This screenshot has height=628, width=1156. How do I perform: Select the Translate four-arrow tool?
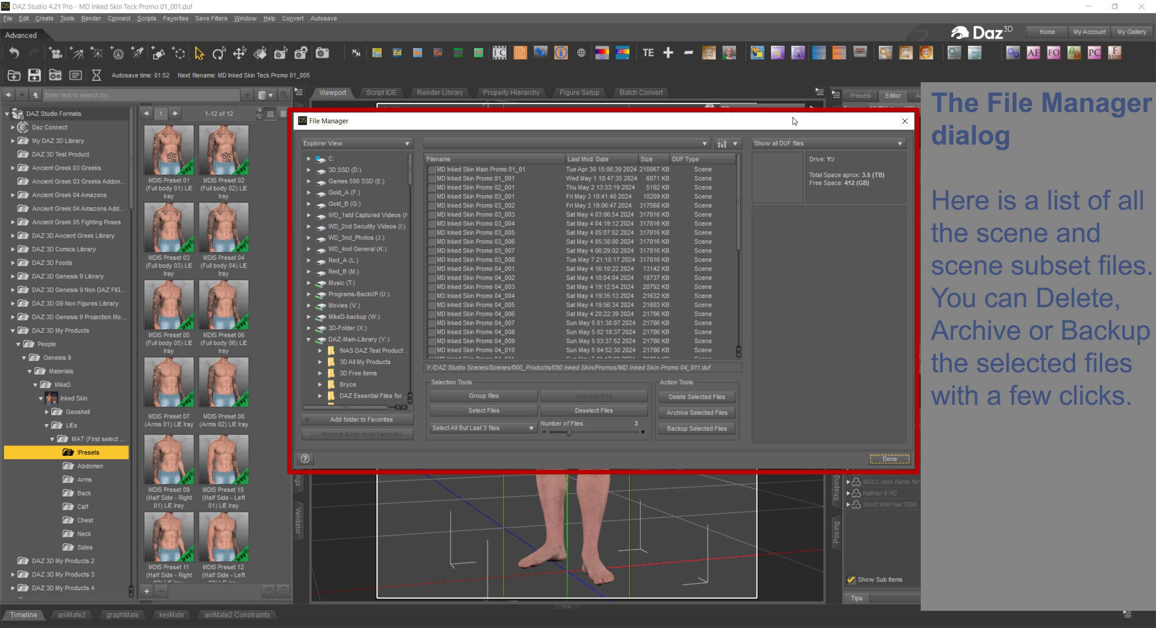239,53
